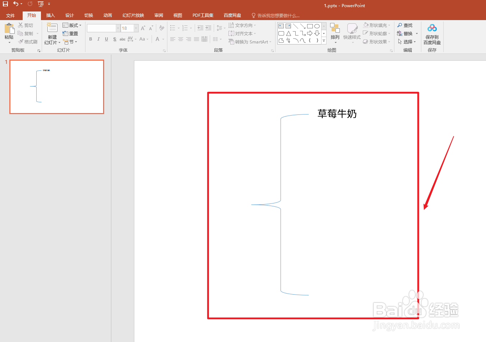Open Layout (版式) dropdown
The width and height of the screenshot is (486, 342).
click(72, 25)
